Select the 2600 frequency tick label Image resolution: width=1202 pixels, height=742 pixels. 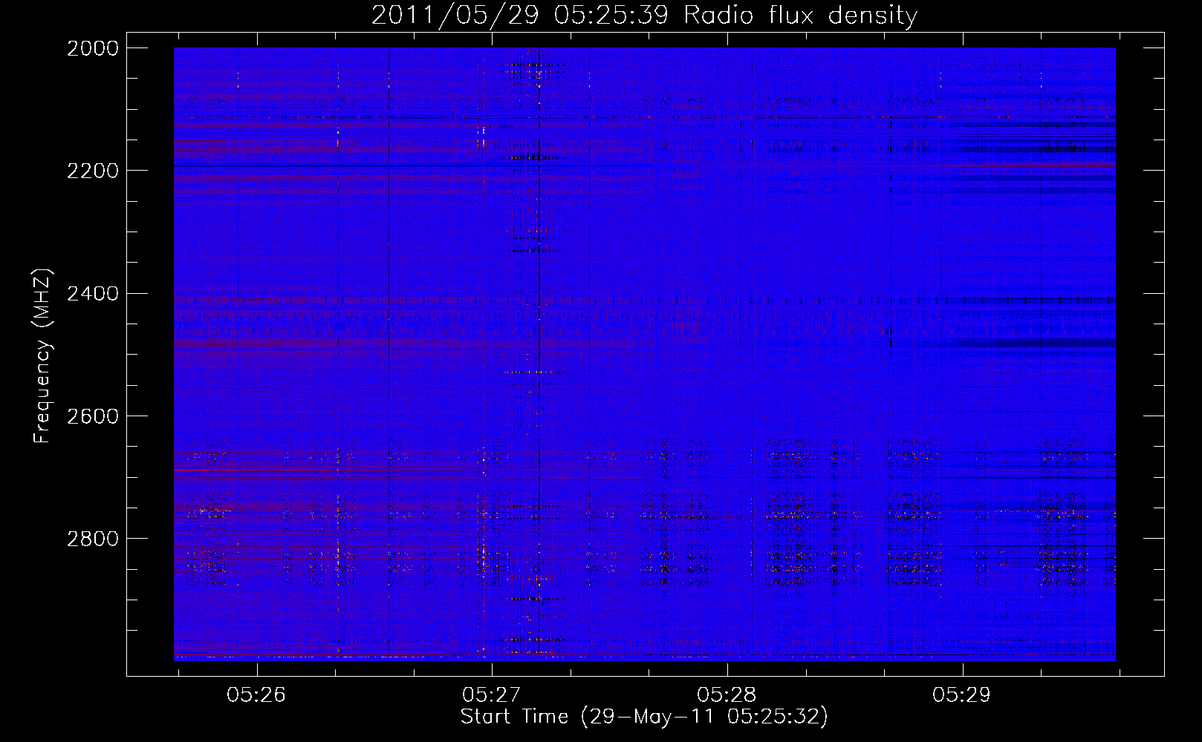coord(93,416)
